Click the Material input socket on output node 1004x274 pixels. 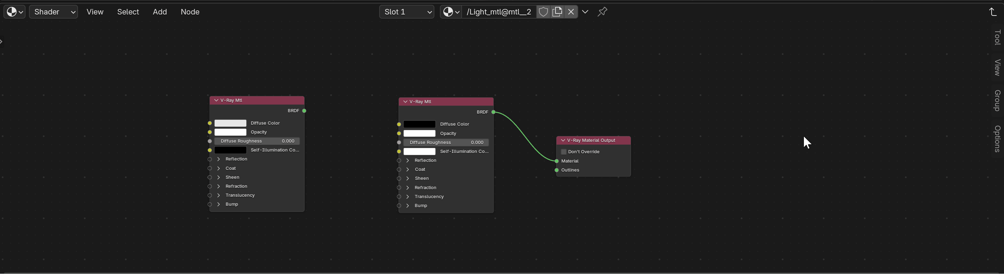click(x=557, y=161)
